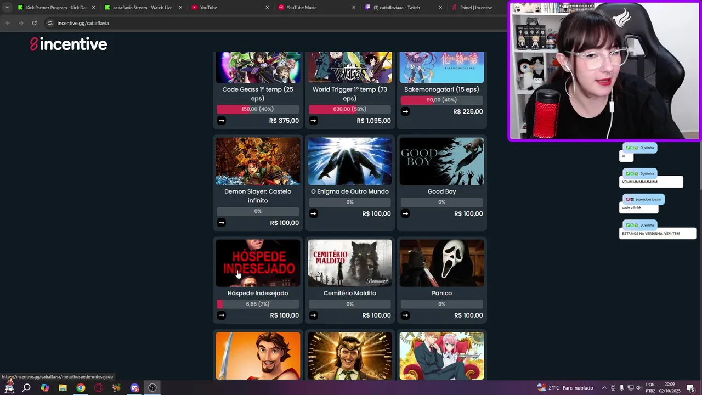Open the Good Boy poster thumbnail

coord(441,161)
